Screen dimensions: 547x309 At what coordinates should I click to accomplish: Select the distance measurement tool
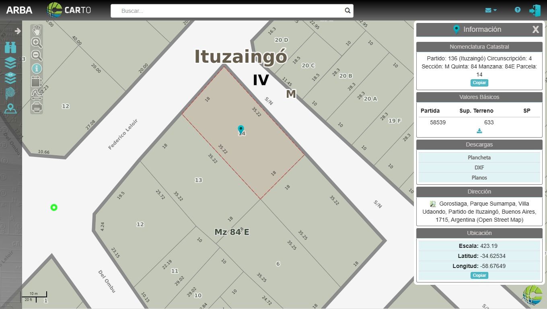37,95
